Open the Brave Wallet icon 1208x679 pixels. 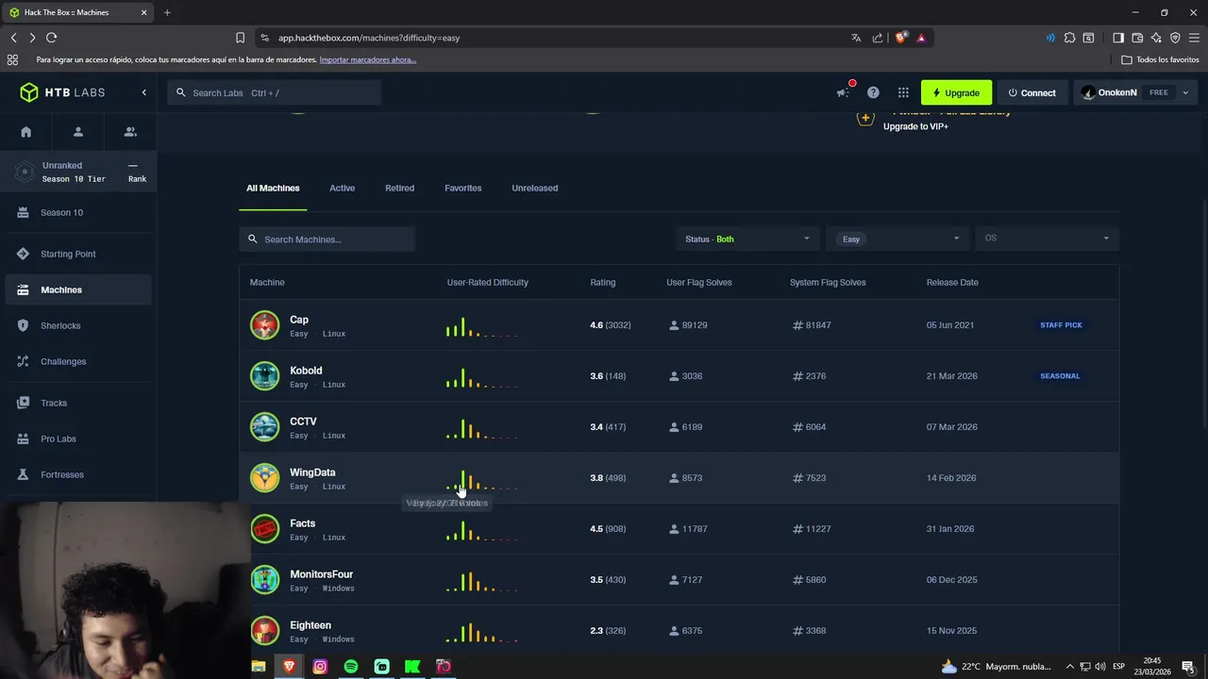coord(1137,38)
